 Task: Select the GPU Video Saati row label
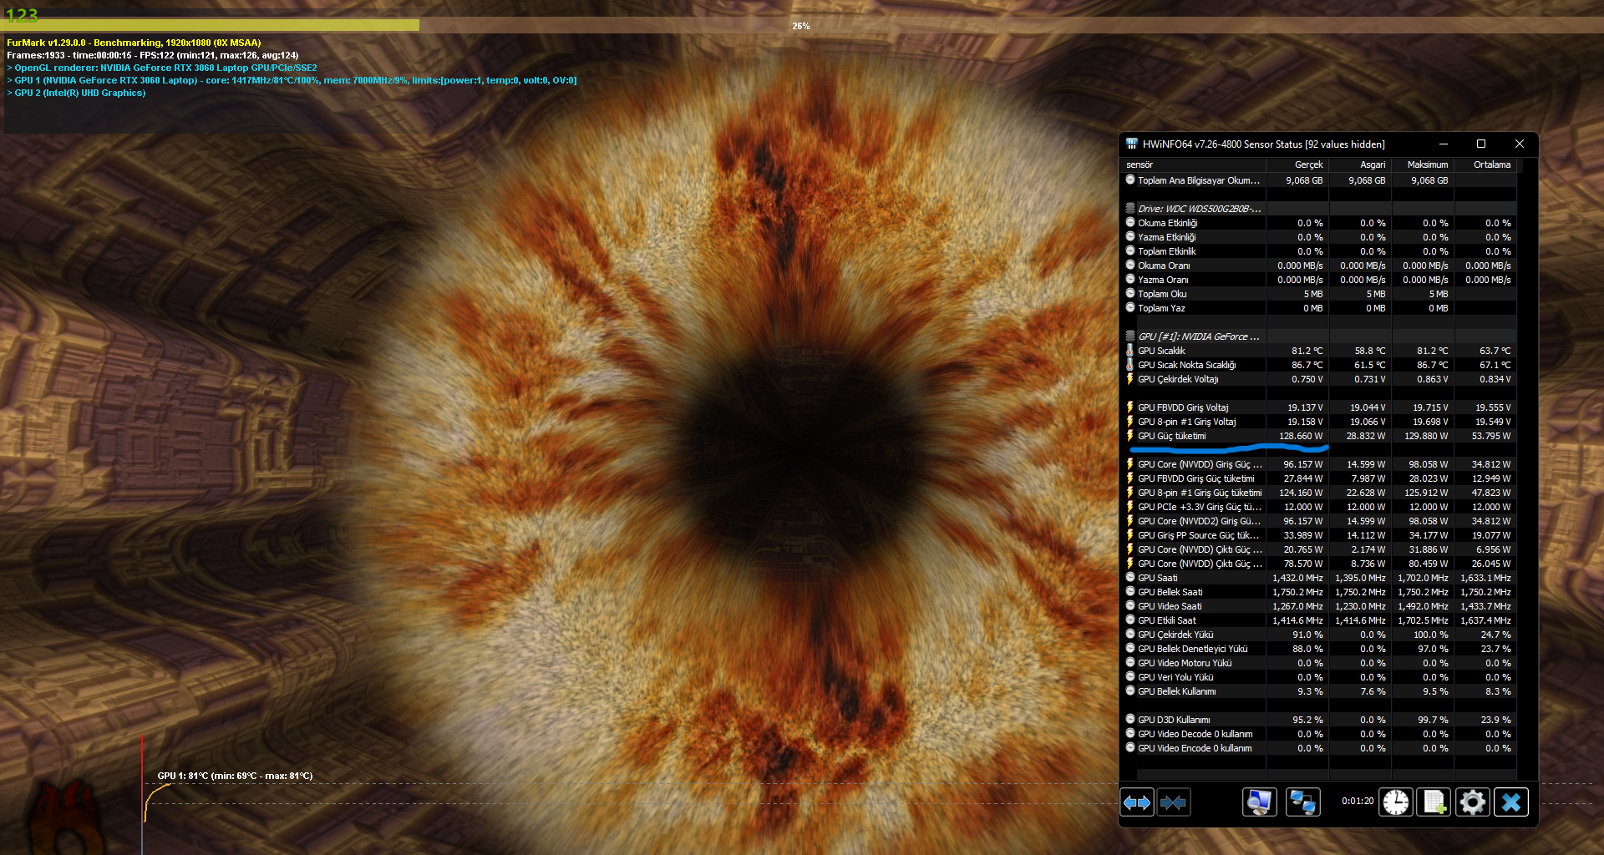pyautogui.click(x=1170, y=606)
